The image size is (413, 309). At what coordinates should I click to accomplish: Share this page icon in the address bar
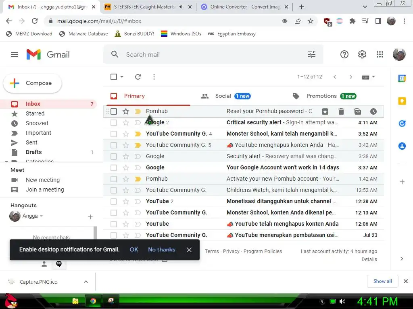coord(298,21)
